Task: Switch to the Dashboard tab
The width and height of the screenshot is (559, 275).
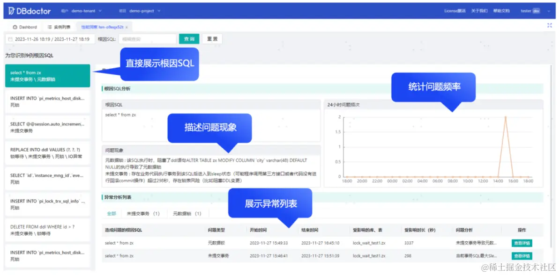Action: pyautogui.click(x=25, y=27)
